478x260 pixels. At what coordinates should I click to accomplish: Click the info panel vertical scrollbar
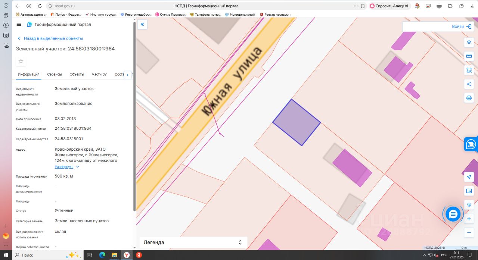(x=134, y=112)
